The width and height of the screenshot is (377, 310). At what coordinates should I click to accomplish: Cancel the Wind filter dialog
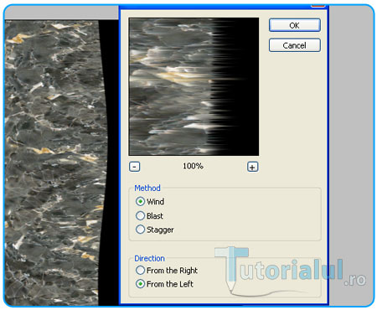295,45
